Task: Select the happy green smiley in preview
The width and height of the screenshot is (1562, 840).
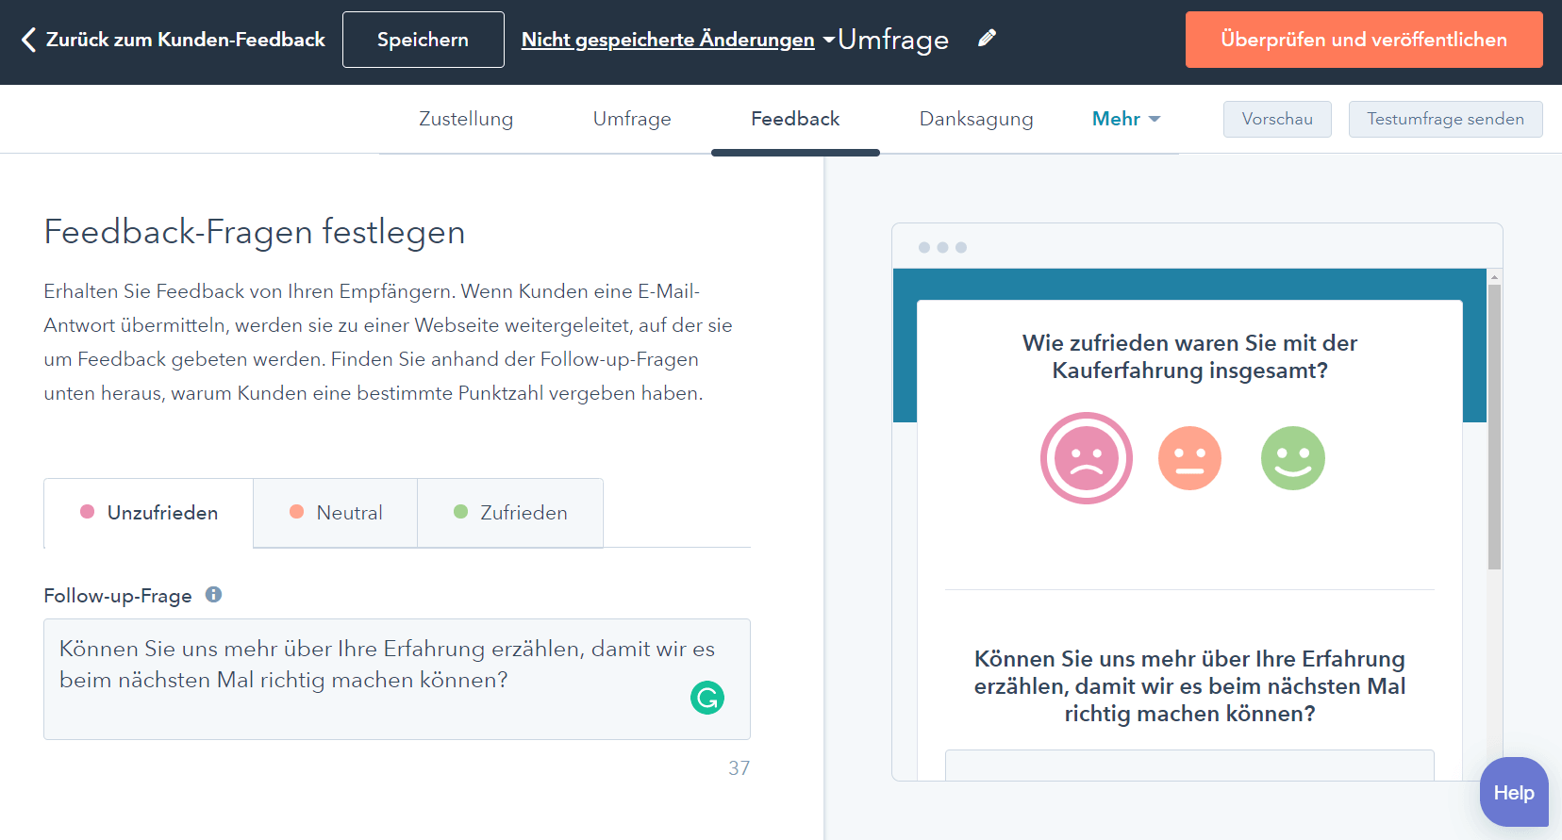Action: pos(1292,458)
